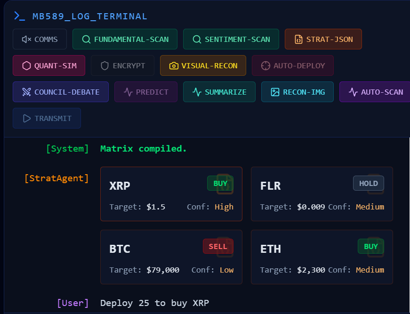Viewport: 410px width, 314px height.
Task: Click the terminal prompt icon beside MB589_LOG_TERMINAL
Action: pos(20,16)
